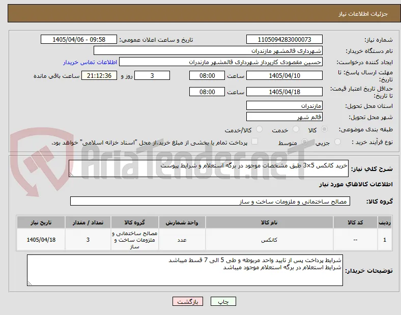Click the price validity date 1405/04/18 field
401x315 pixels.
tap(284, 92)
